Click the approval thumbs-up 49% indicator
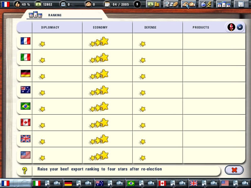 22,4
